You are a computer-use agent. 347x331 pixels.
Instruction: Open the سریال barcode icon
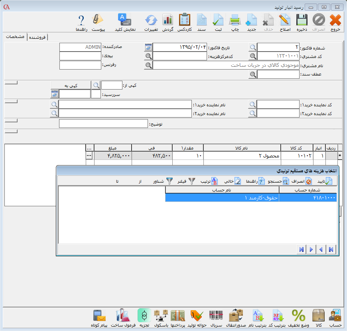pos(216,318)
